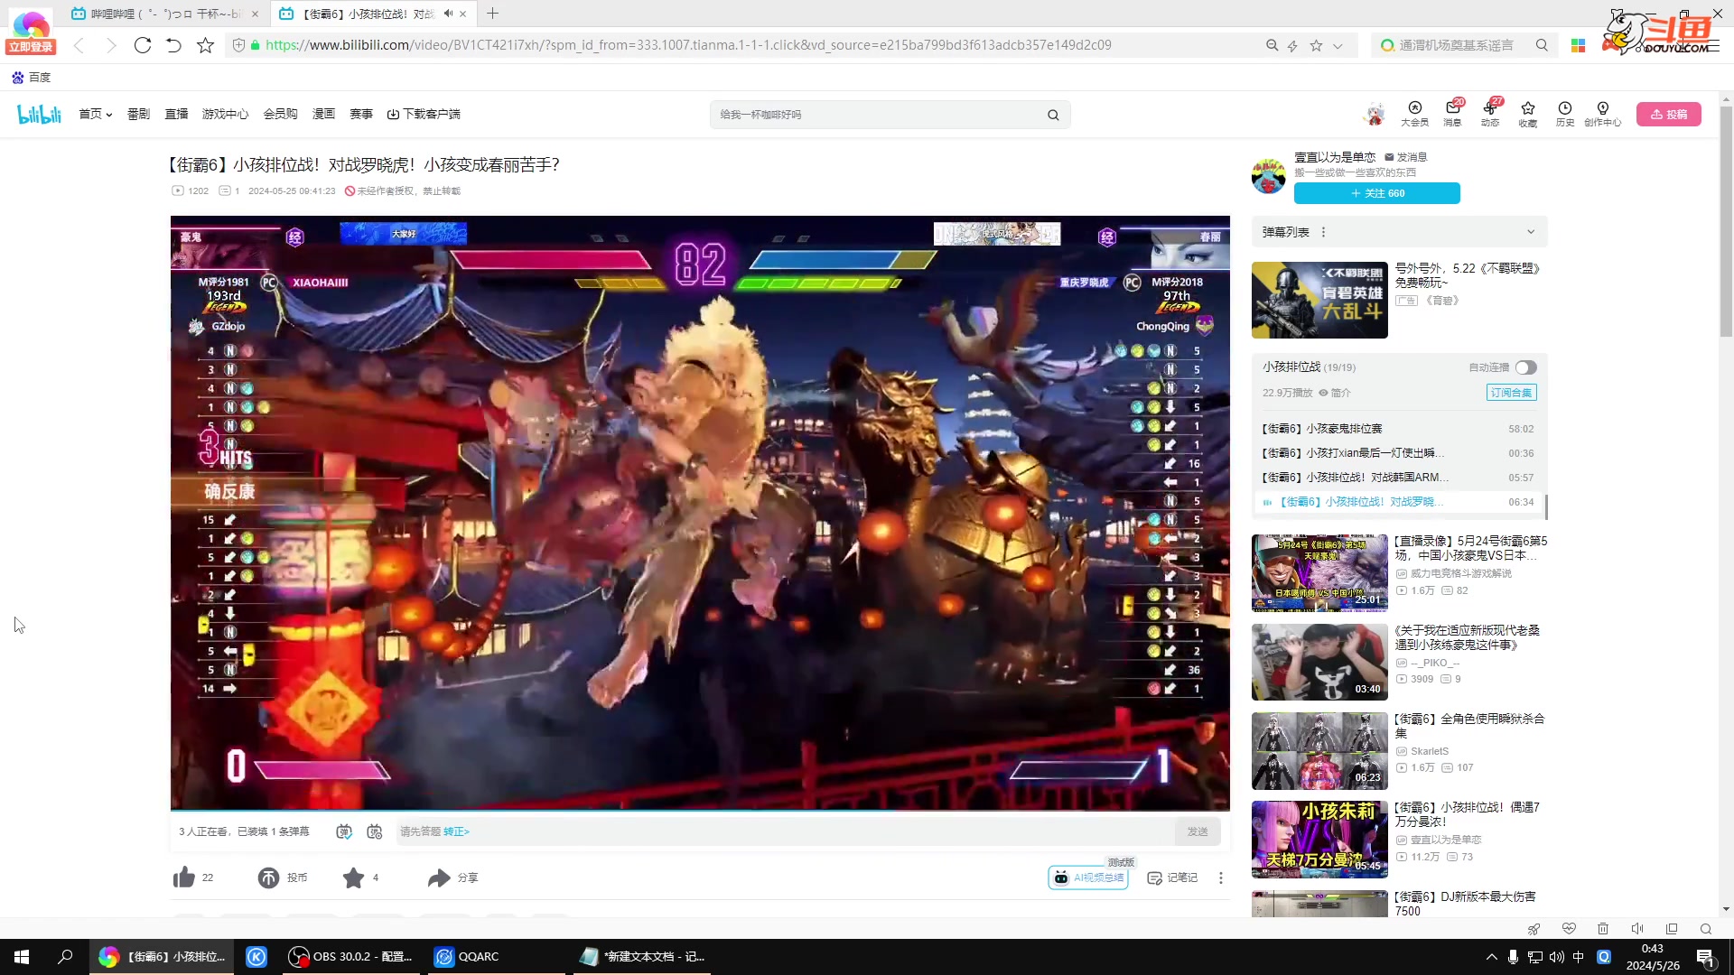
Task: Like the video with thumbs-up icon
Action: point(184,877)
